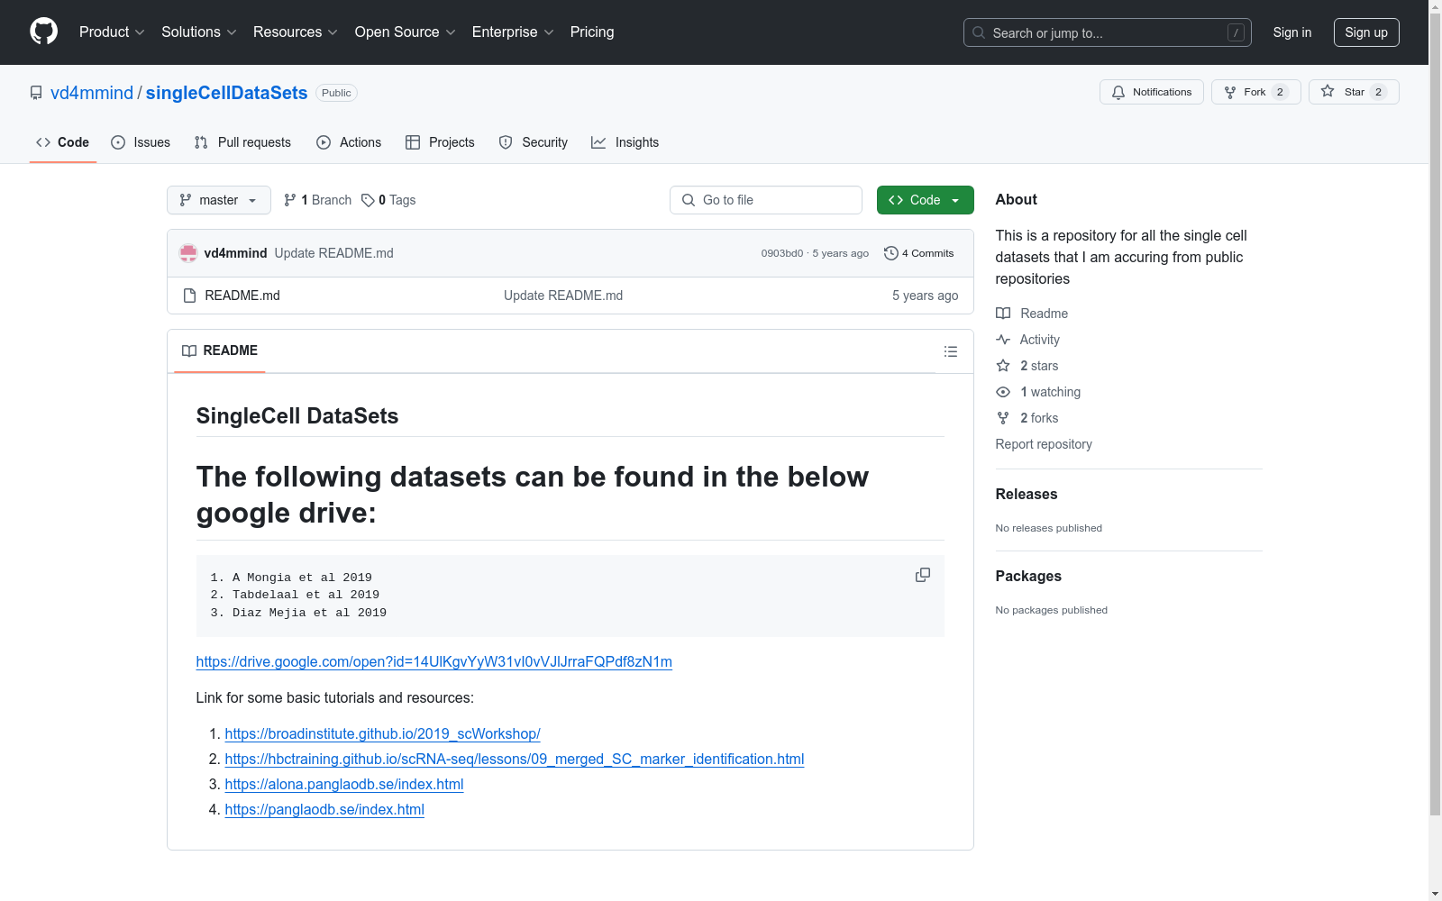This screenshot has height=901, width=1442.
Task: Click the commit history clock icon
Action: (891, 253)
